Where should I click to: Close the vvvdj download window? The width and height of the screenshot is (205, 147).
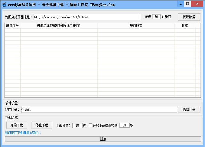coord(197,4)
